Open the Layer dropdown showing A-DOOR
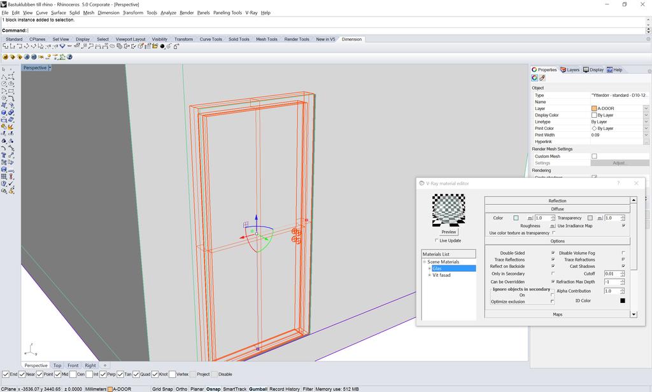The image size is (652, 392). click(x=646, y=108)
